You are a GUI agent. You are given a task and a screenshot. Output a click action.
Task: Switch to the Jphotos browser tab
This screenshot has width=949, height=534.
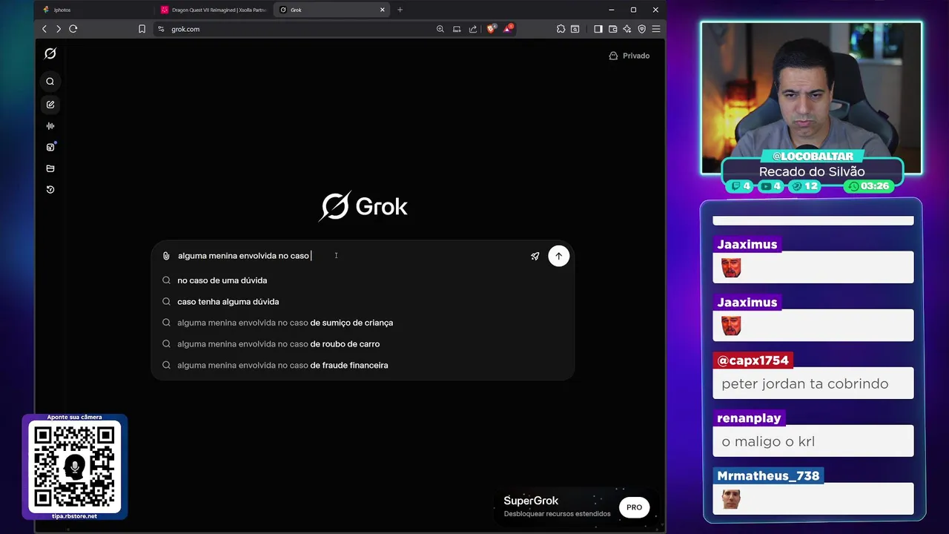(94, 10)
